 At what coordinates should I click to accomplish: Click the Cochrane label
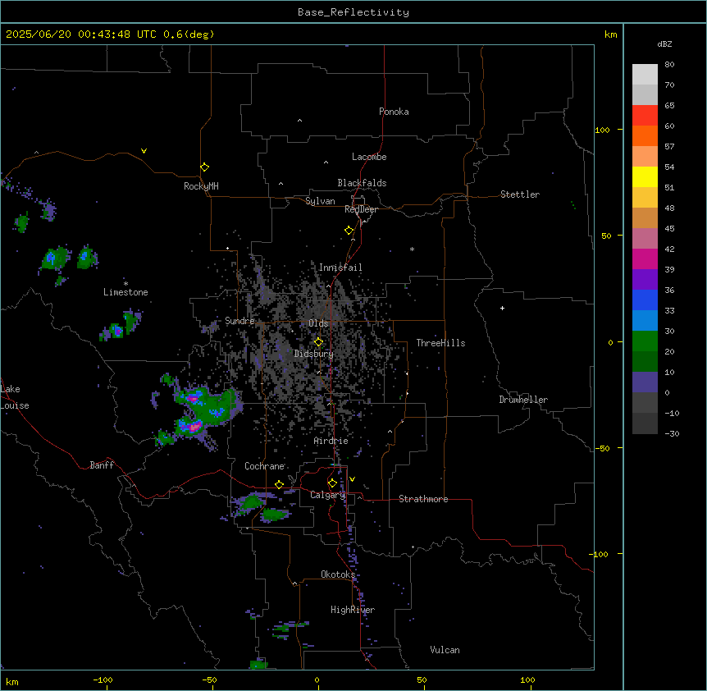[x=264, y=466]
